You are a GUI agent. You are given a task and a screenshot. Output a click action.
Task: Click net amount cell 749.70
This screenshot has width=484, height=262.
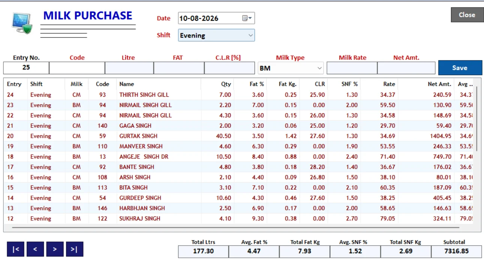[442, 157]
